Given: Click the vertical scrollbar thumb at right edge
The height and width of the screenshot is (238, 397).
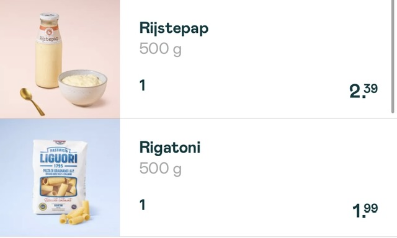Looking at the screenshot, I should (393, 56).
